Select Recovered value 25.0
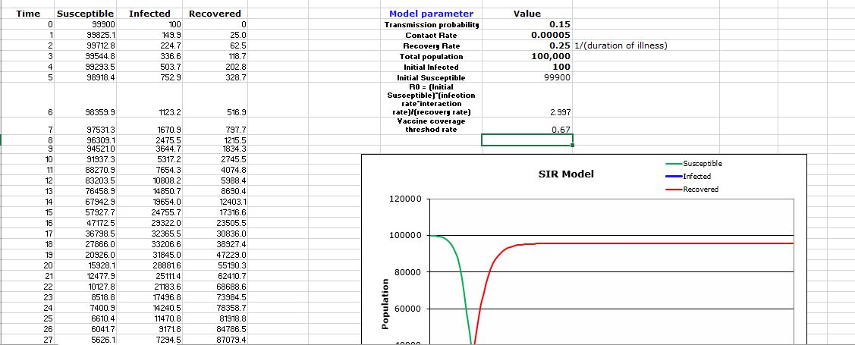The image size is (855, 345). [215, 35]
